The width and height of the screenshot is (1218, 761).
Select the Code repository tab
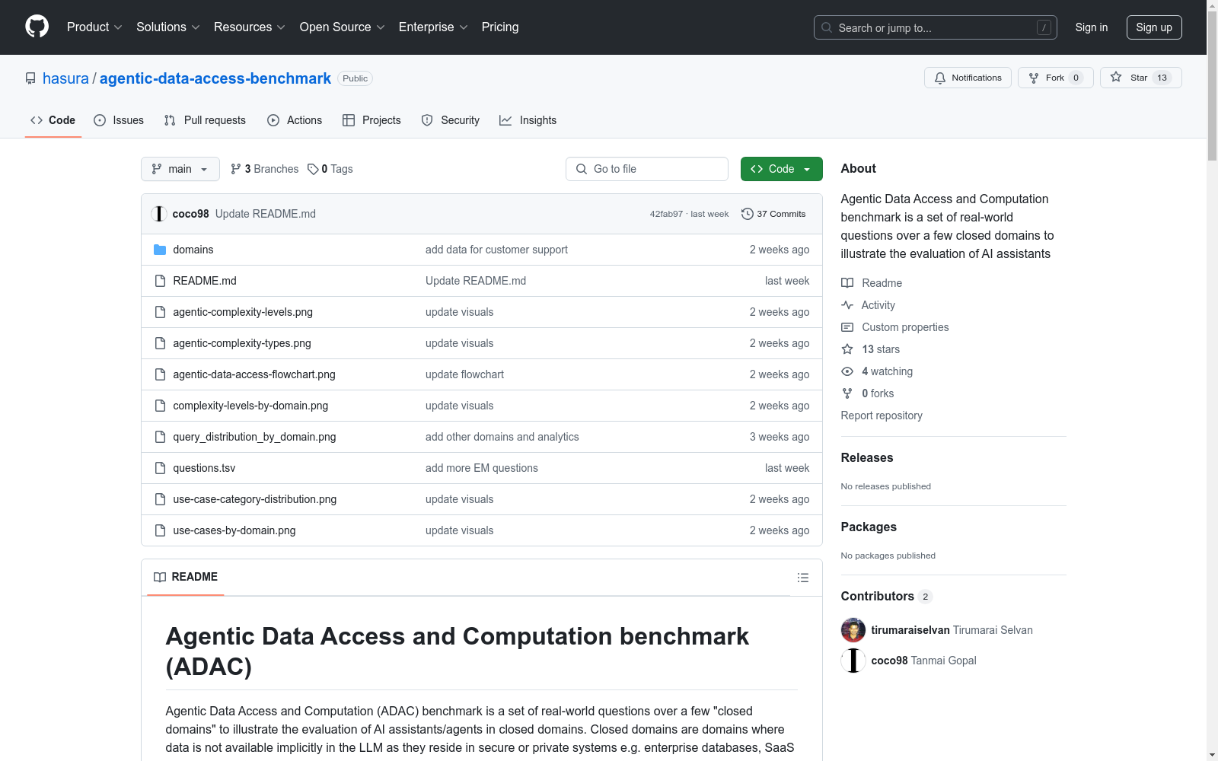click(53, 120)
